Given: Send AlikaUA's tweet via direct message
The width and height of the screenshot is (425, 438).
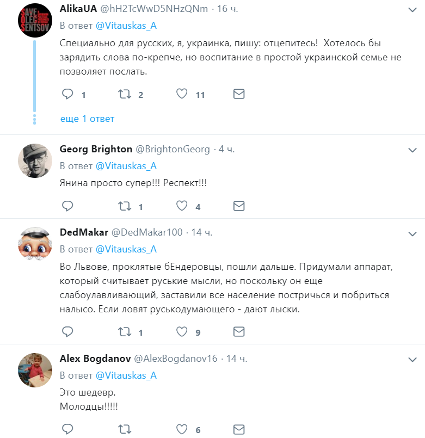Looking at the screenshot, I should pos(239,94).
